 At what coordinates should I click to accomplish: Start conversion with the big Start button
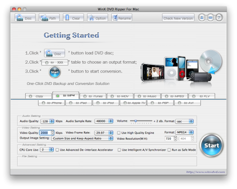point(211,145)
